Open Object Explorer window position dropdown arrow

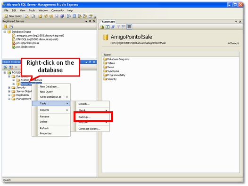(x=86, y=62)
